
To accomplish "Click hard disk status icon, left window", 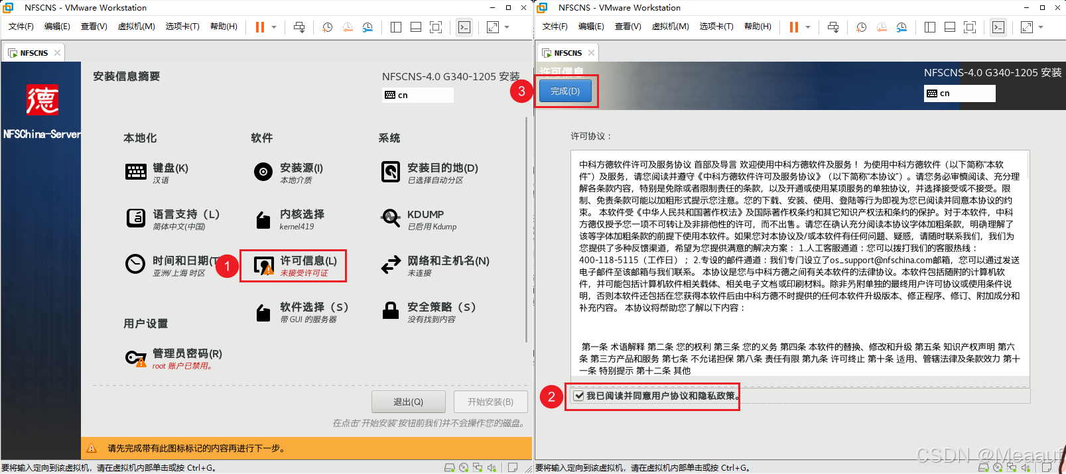I will tap(449, 467).
